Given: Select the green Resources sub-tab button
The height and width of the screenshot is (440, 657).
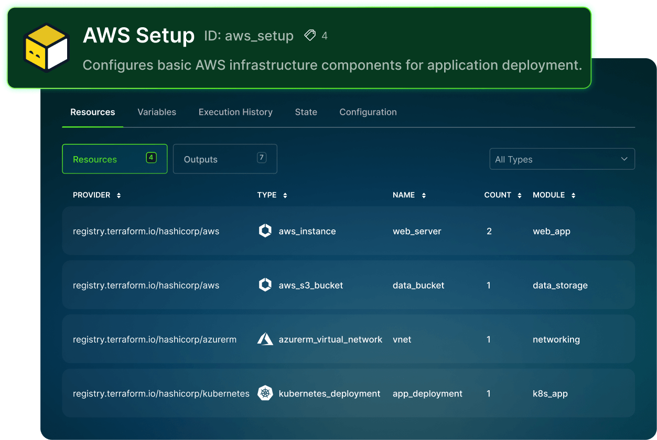Looking at the screenshot, I should point(115,159).
